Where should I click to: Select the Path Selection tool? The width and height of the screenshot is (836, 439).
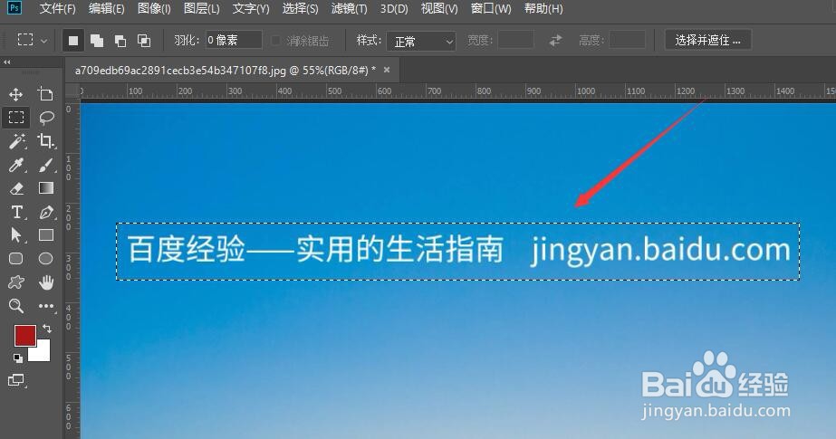pos(16,235)
